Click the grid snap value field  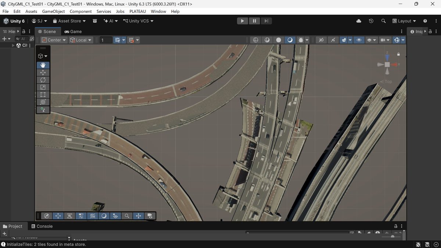pyautogui.click(x=106, y=40)
